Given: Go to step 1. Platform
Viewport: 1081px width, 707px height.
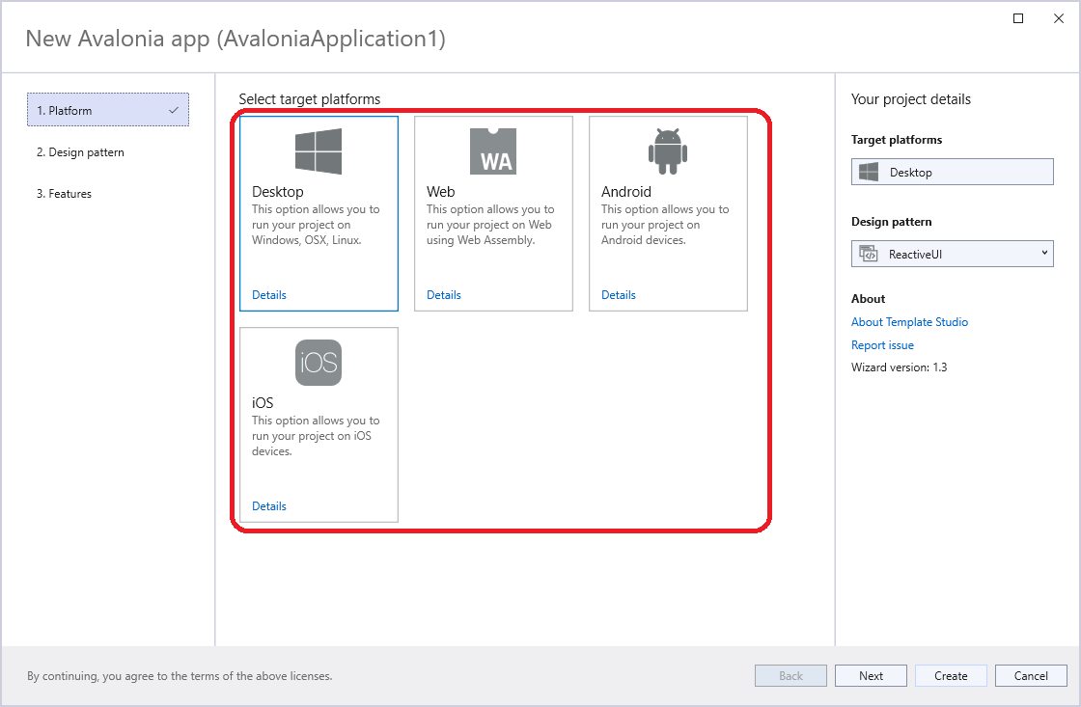Looking at the screenshot, I should point(108,110).
